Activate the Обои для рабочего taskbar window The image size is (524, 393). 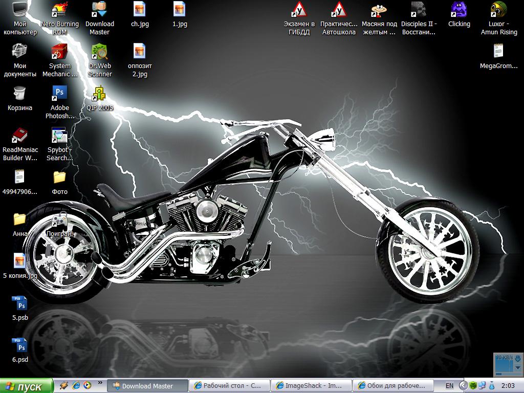point(393,386)
